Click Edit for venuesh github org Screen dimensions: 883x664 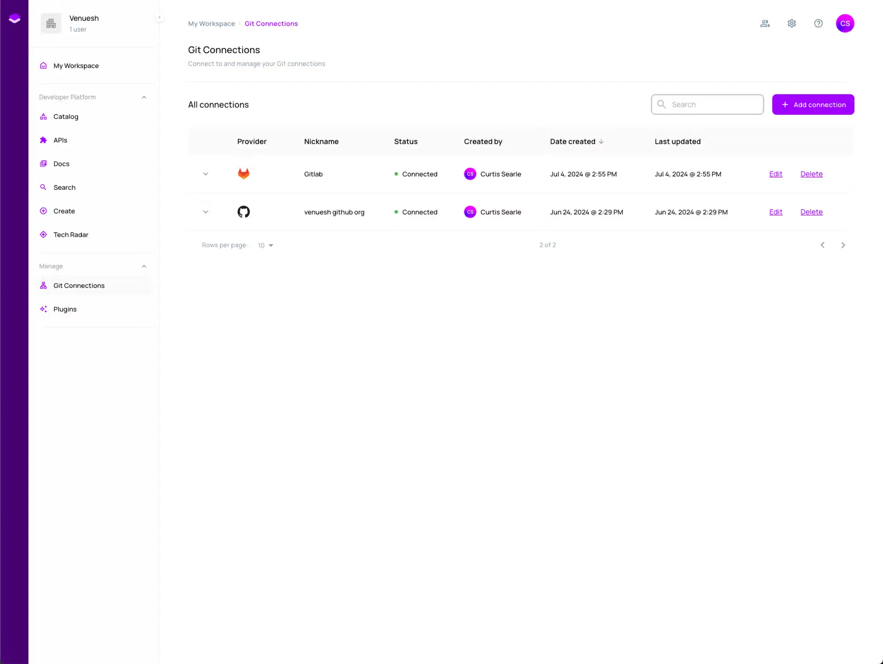coord(775,212)
